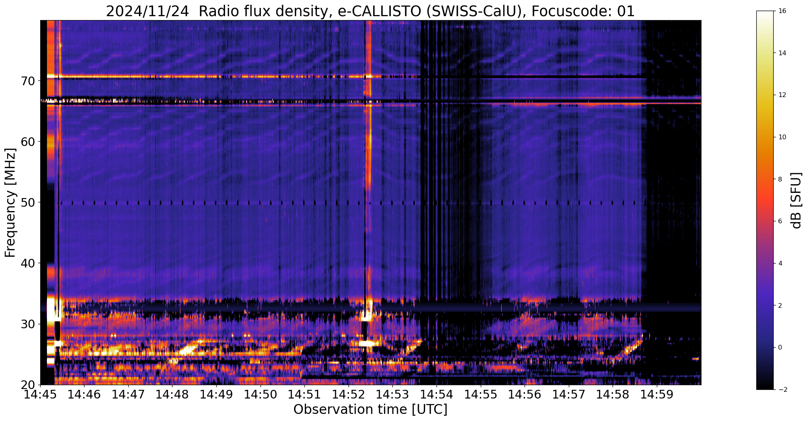Screen dimensions: 808x421
Task: Click the 14:49 time tick label
Action: tap(217, 395)
